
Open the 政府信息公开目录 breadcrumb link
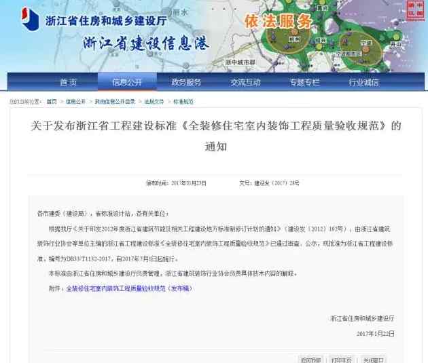pos(115,102)
